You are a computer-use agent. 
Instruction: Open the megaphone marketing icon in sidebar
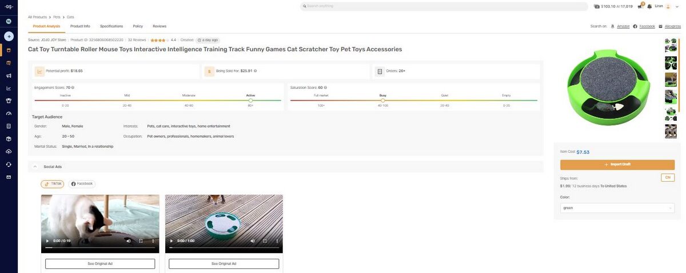pyautogui.click(x=9, y=76)
